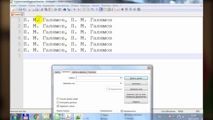Click the 'Искать далее' button
The width and height of the screenshot is (213, 120).
point(136,78)
